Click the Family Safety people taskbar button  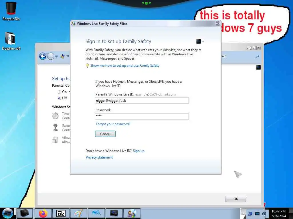(132, 213)
